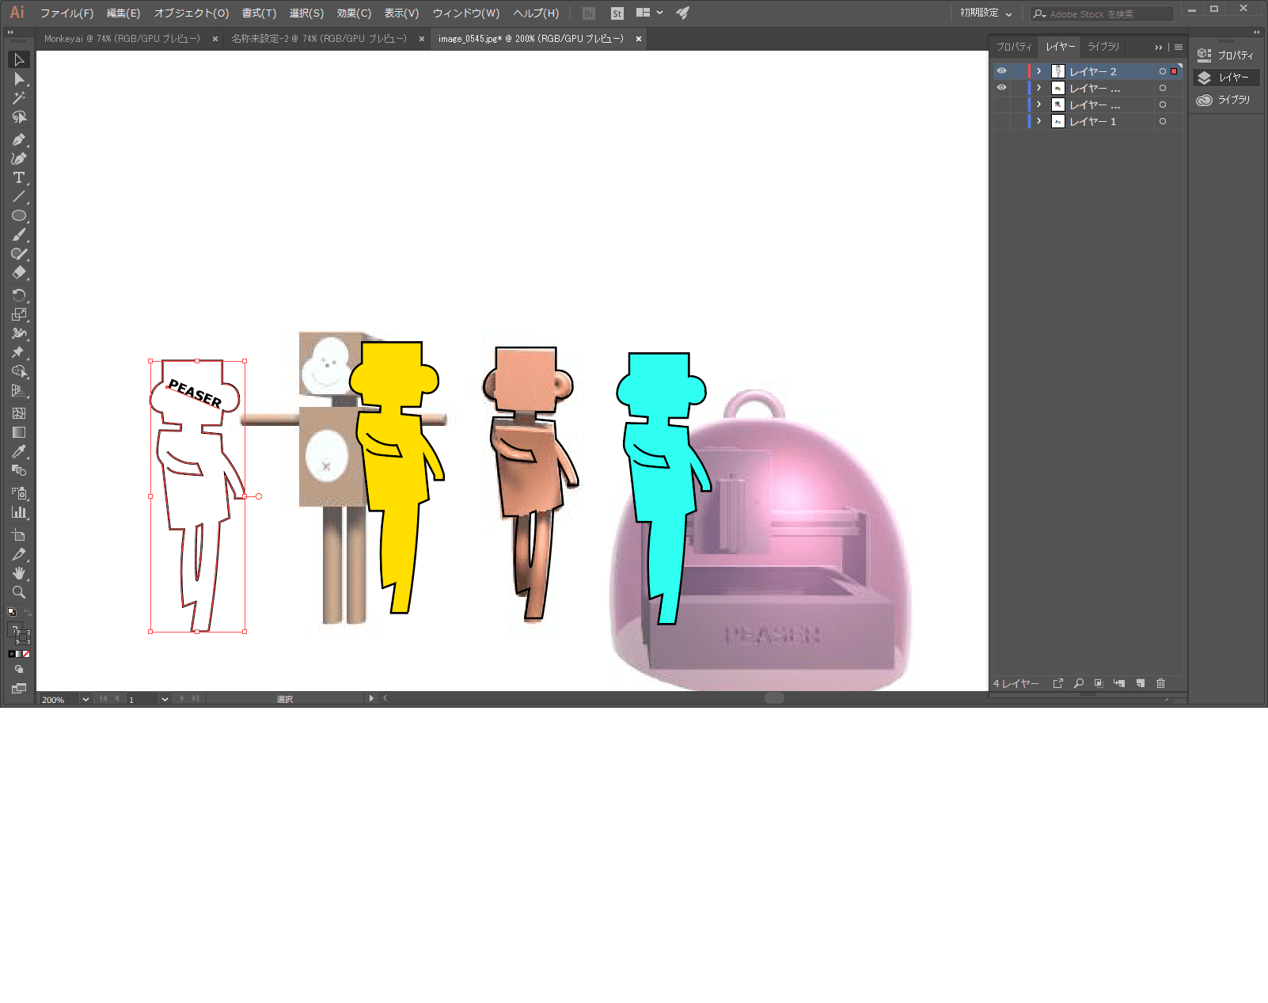Open the オブジェクト(O) menu
This screenshot has width=1268, height=1003.
[191, 13]
